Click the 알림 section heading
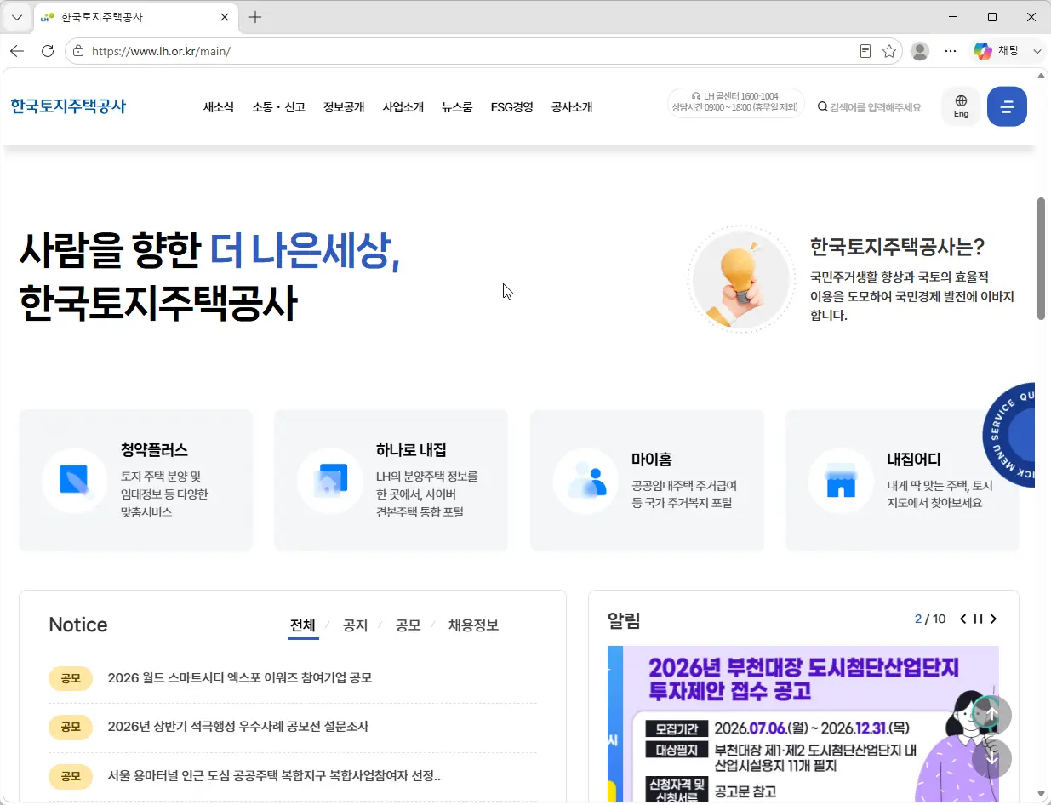 point(624,620)
